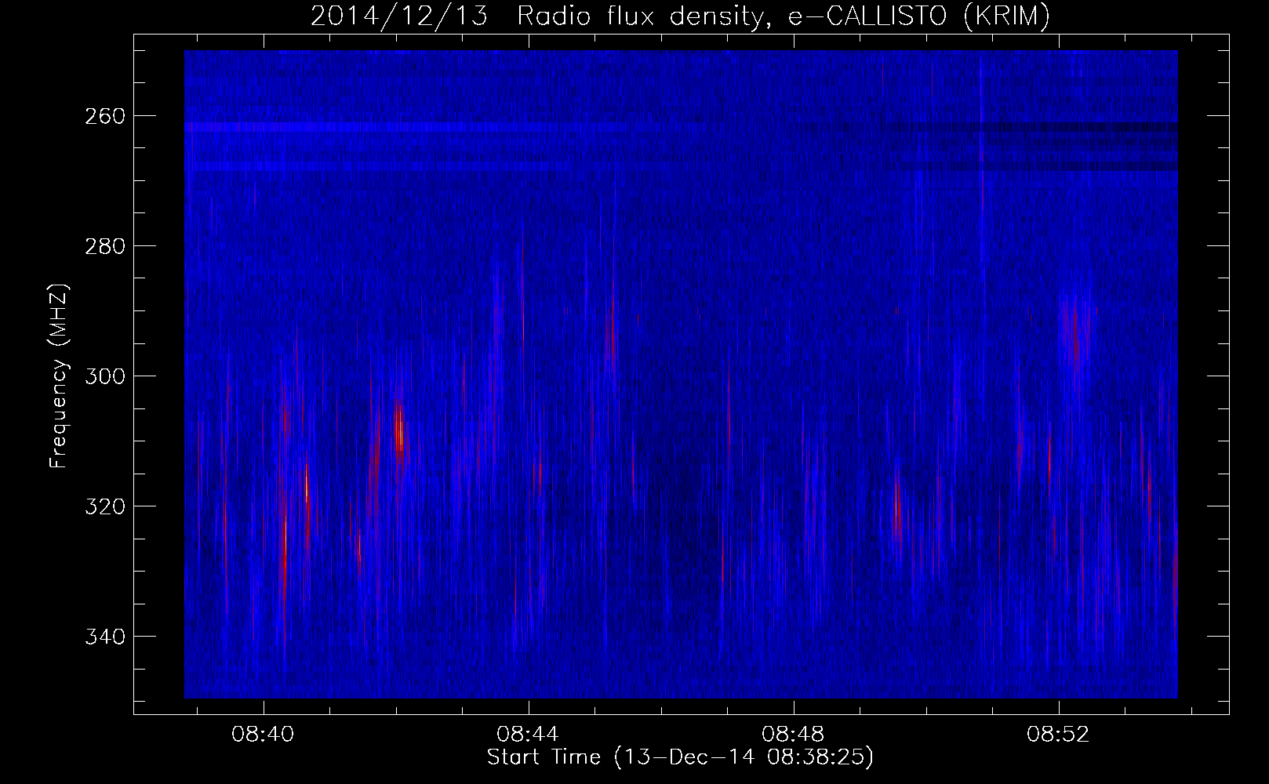
Task: Click the 320 frequency tick label
Action: [x=104, y=506]
